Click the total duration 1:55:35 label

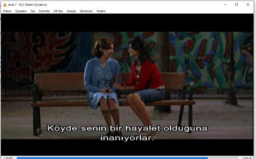pos(247,158)
